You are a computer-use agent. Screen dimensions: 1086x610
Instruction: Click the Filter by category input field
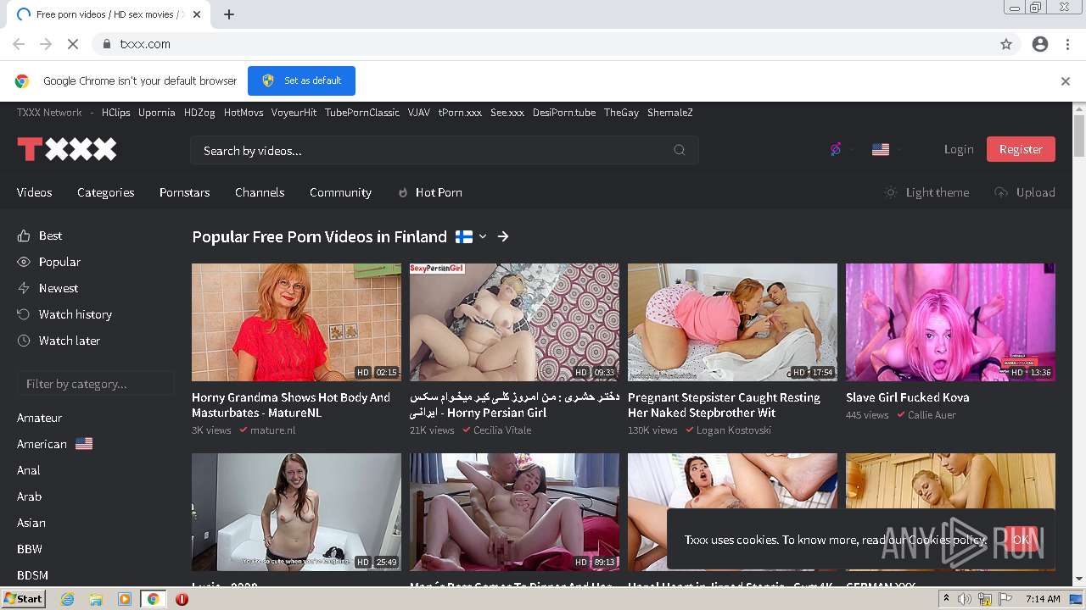[96, 384]
